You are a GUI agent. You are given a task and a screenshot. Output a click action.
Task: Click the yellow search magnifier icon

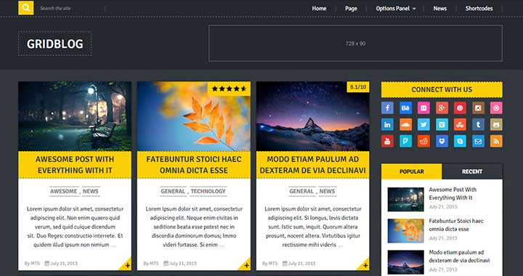pyautogui.click(x=25, y=8)
